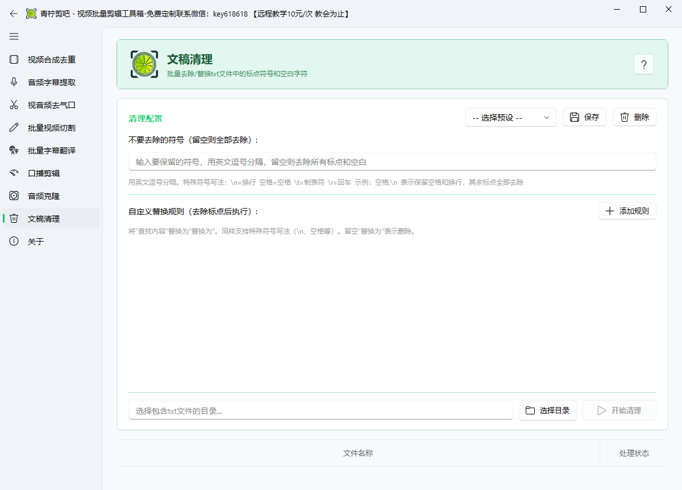Save the current config with 保存
682x490 pixels.
click(584, 117)
